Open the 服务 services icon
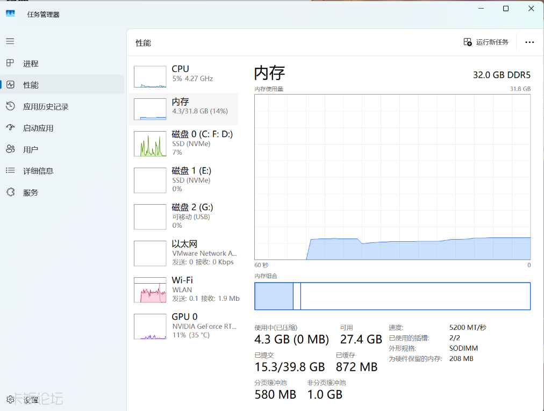The width and height of the screenshot is (544, 411). [10, 192]
